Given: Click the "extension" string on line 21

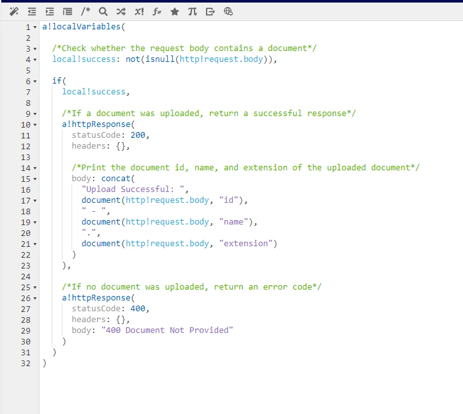Looking at the screenshot, I should pyautogui.click(x=246, y=244).
